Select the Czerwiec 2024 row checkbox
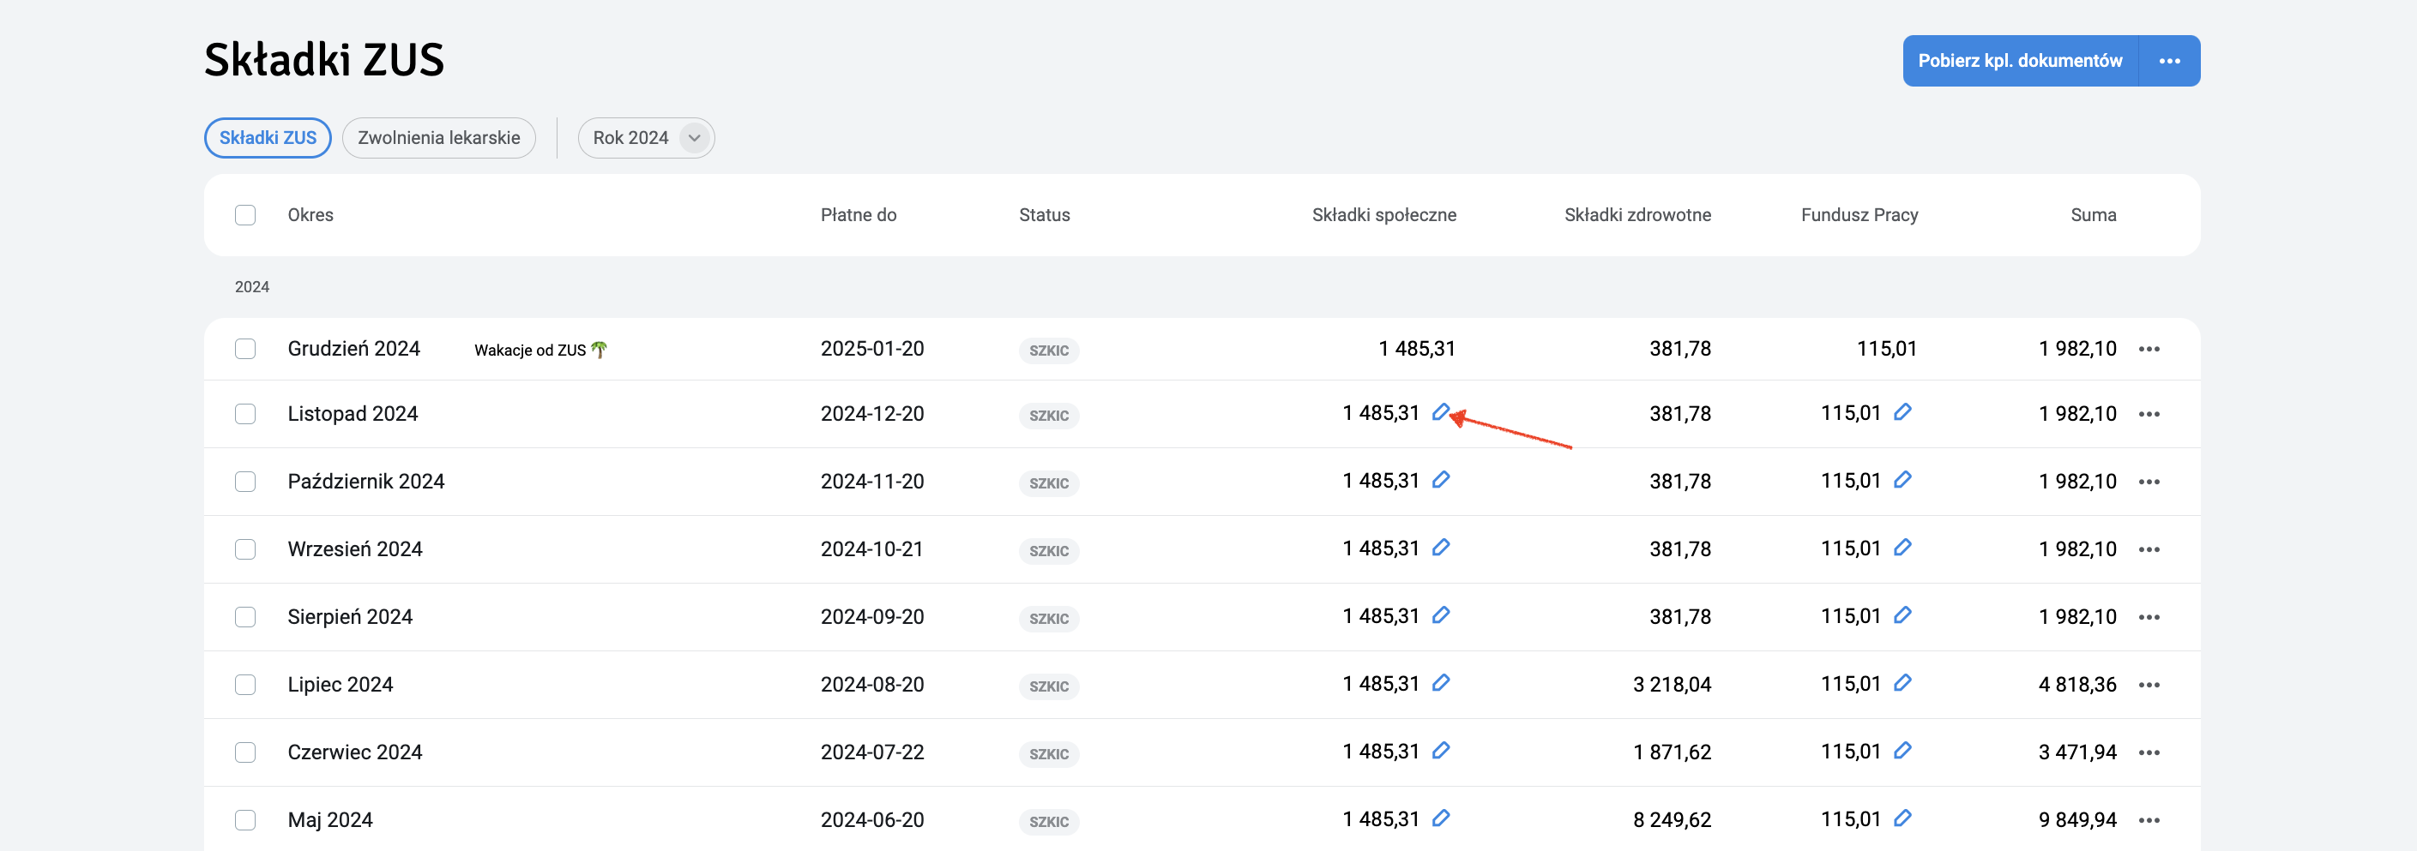Image resolution: width=2417 pixels, height=851 pixels. (x=245, y=752)
